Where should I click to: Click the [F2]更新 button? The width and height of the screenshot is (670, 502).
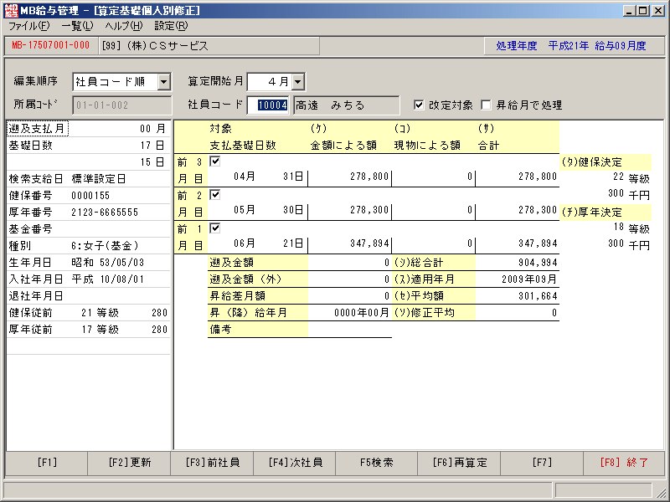129,463
